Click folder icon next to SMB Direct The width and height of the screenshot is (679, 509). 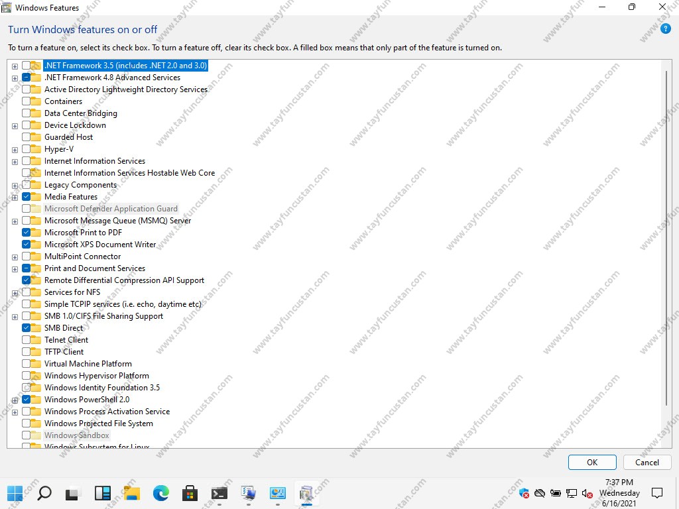pos(36,327)
